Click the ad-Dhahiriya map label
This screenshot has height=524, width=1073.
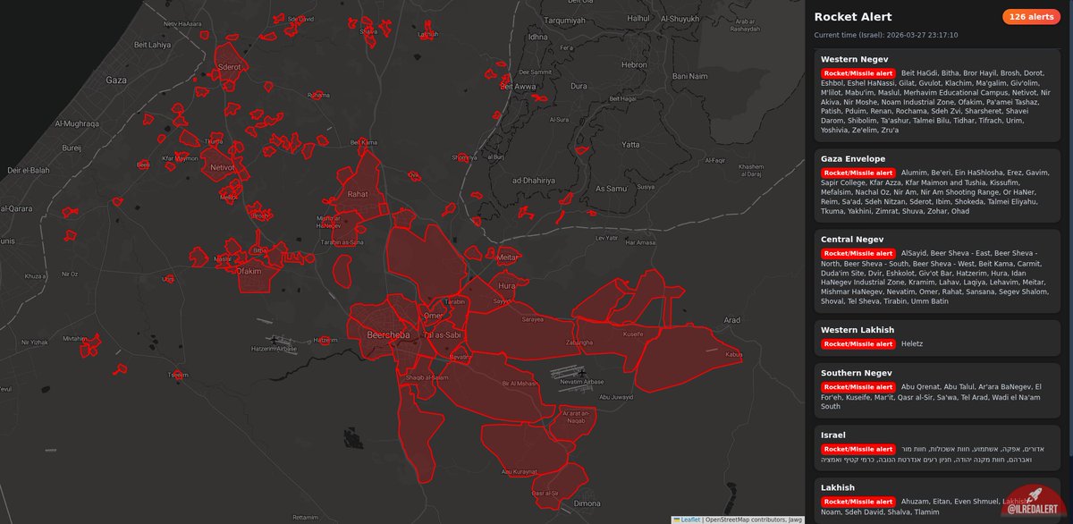pyautogui.click(x=535, y=180)
